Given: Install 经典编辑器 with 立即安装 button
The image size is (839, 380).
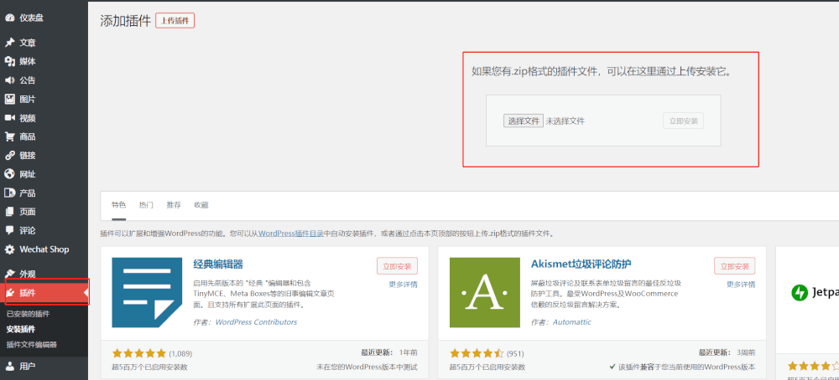Looking at the screenshot, I should 397,266.
